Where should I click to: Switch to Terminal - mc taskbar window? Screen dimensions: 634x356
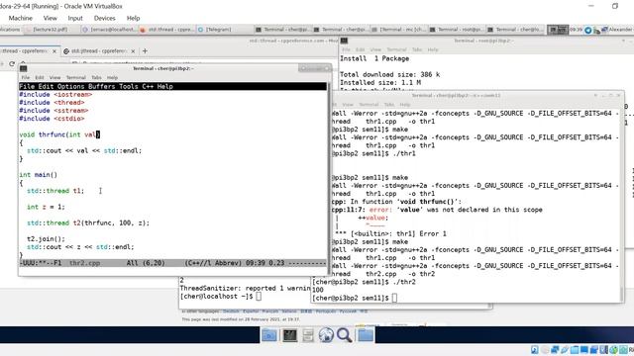398,30
